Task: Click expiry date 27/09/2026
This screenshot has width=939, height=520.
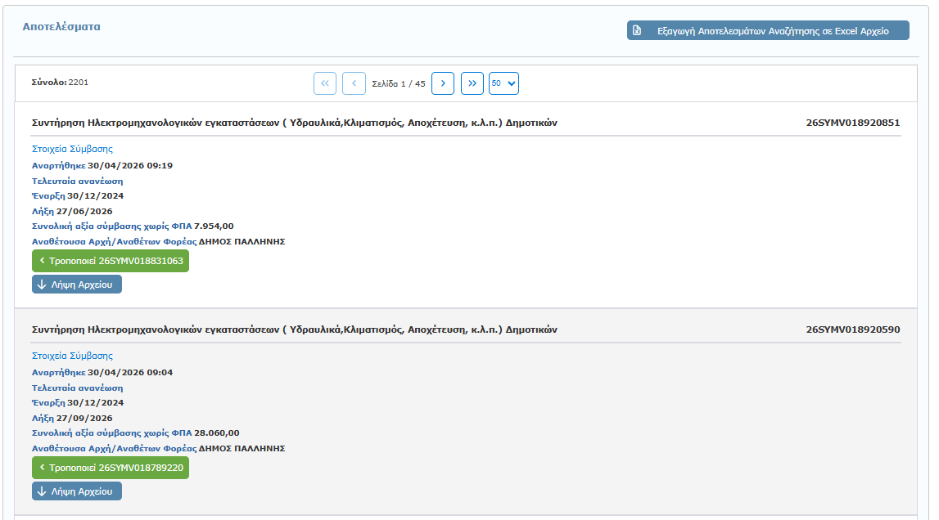Action: [84, 419]
